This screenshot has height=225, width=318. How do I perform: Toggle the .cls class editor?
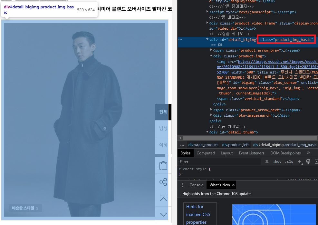tap(289, 162)
